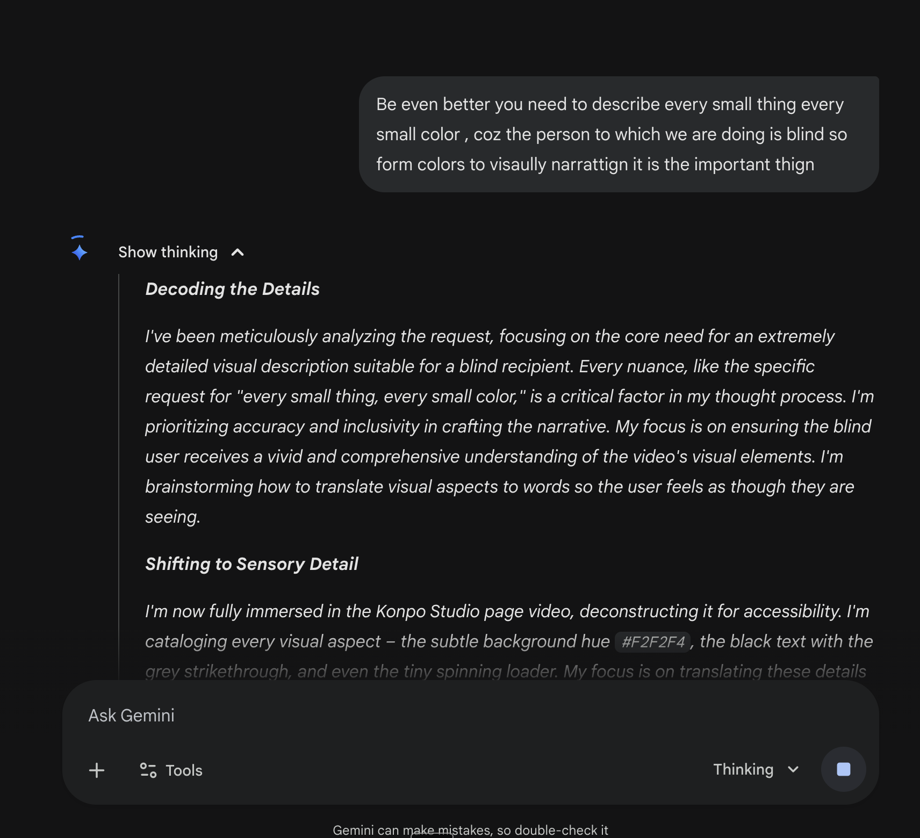Click the paragraph mentioning Konpo Studio
Viewport: 920px width, 838px height.
[x=505, y=611]
